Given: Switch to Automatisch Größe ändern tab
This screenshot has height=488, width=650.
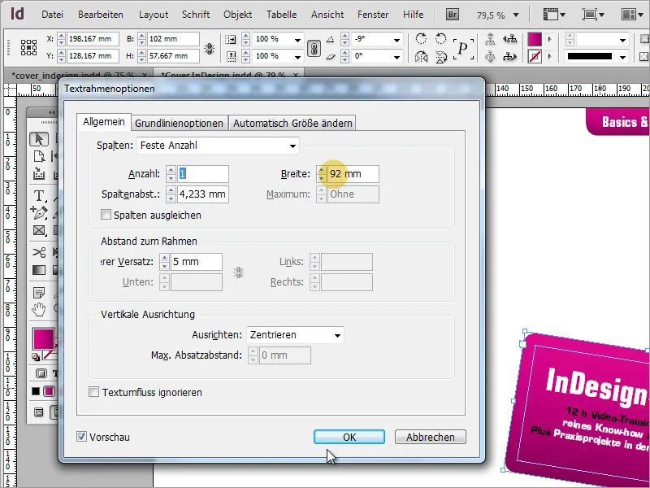Looking at the screenshot, I should point(292,124).
